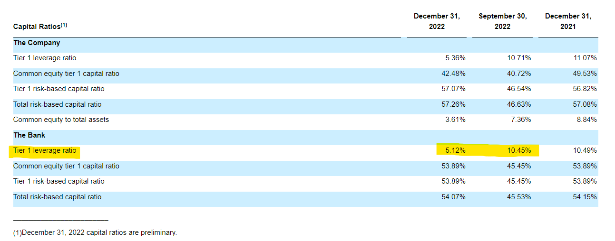Select the value 54.15%
615x241 pixels.
(x=585, y=197)
